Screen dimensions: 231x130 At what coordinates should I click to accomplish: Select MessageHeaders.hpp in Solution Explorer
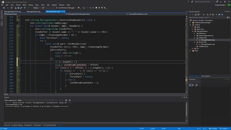208,40
